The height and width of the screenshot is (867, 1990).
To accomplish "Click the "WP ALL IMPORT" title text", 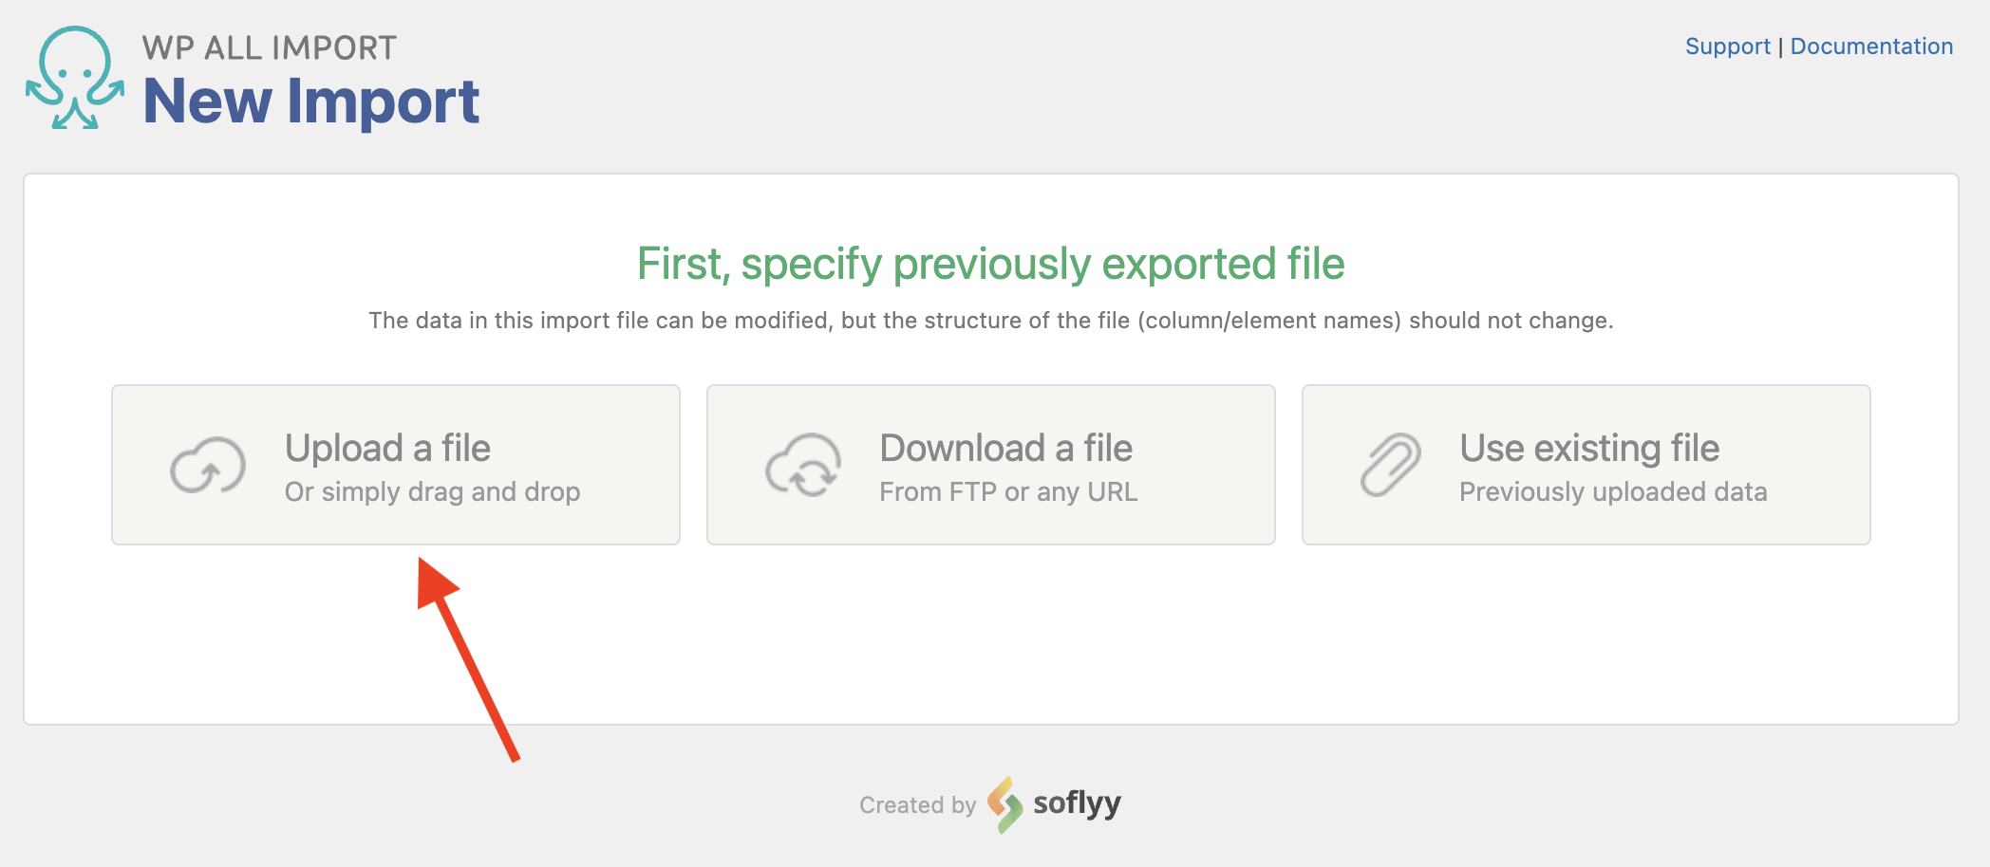I will tap(269, 47).
